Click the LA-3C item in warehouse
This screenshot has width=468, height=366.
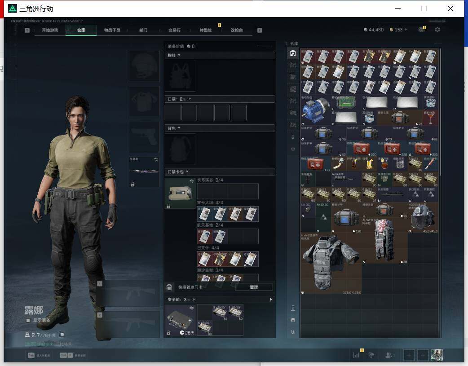pyautogui.click(x=308, y=210)
